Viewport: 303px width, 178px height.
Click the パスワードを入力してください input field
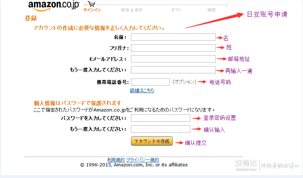tap(160, 118)
